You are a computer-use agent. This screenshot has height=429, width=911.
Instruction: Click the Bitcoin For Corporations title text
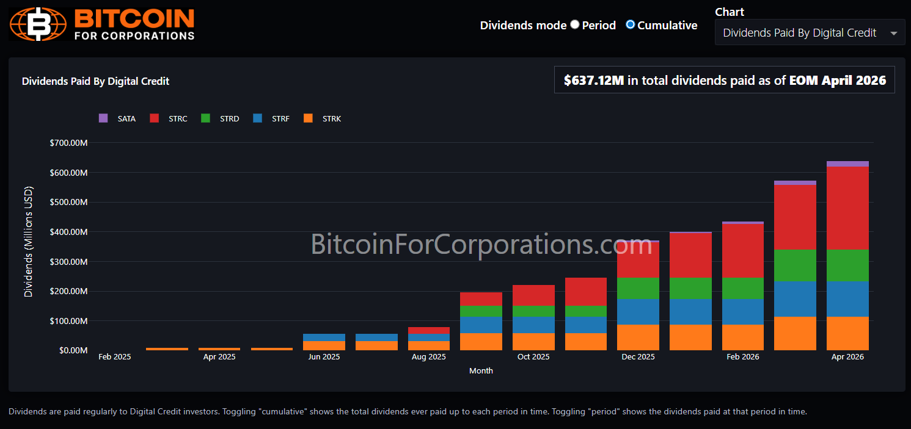[134, 24]
